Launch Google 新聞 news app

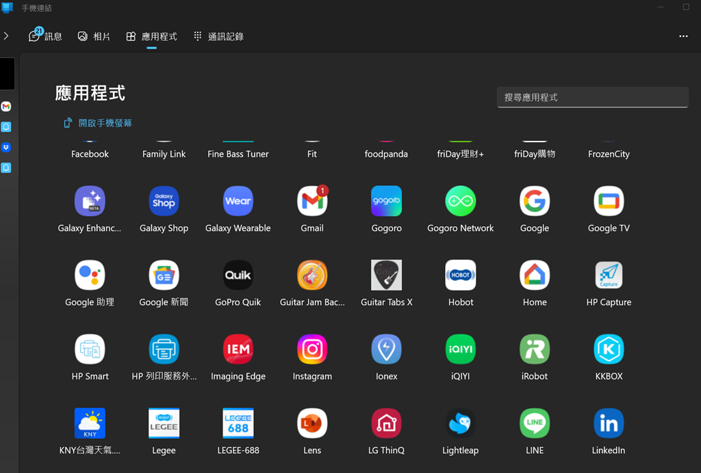[x=164, y=275]
